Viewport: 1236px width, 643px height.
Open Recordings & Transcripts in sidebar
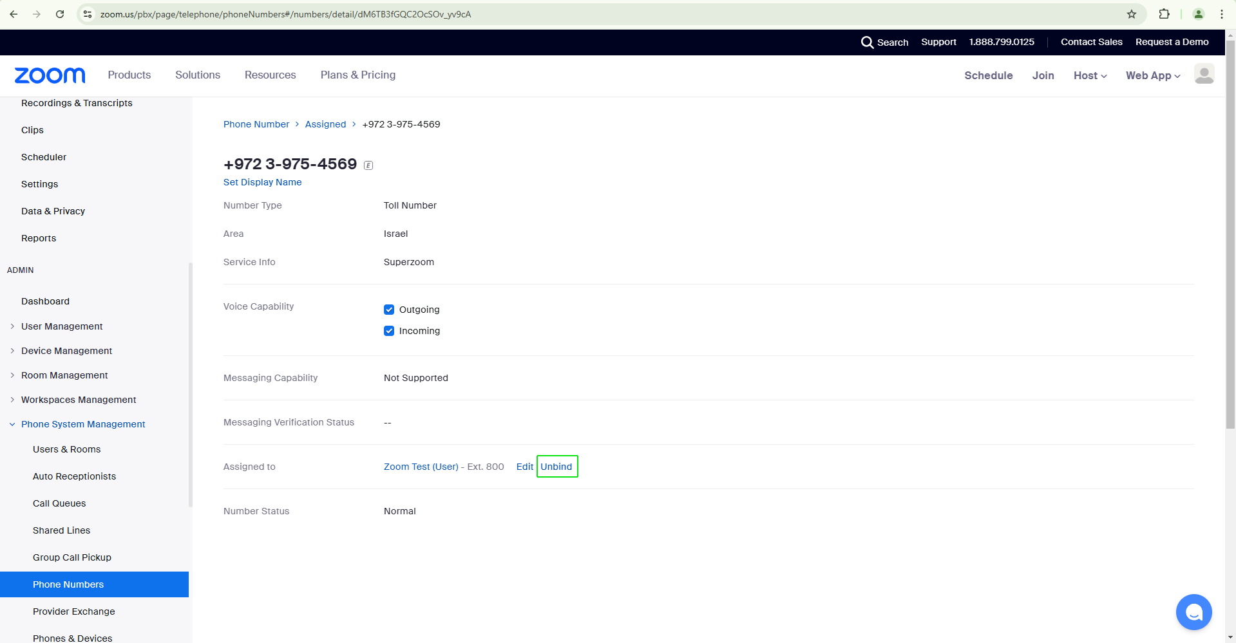pos(77,103)
